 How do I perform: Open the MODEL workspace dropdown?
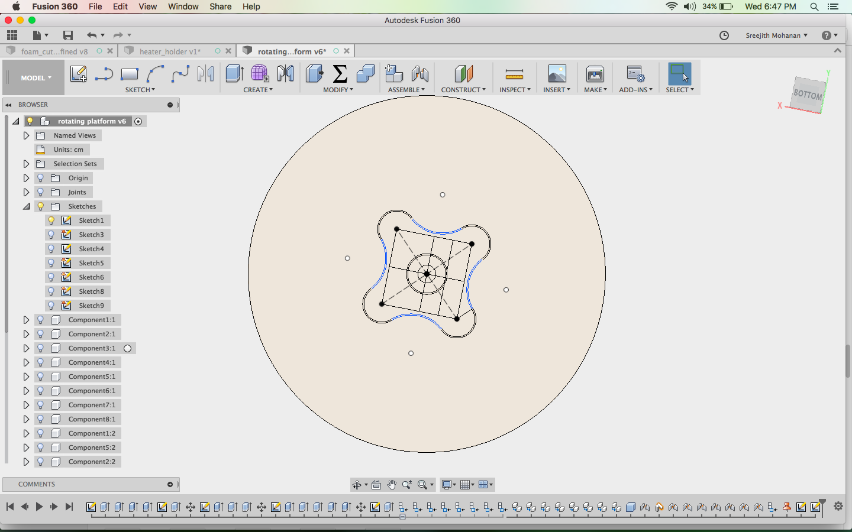coord(36,77)
